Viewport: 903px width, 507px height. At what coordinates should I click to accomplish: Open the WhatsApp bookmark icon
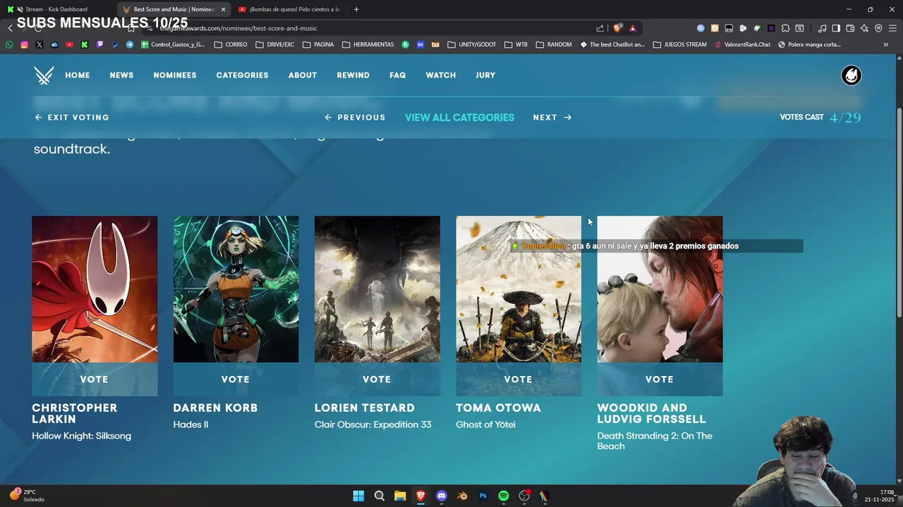coord(9,44)
